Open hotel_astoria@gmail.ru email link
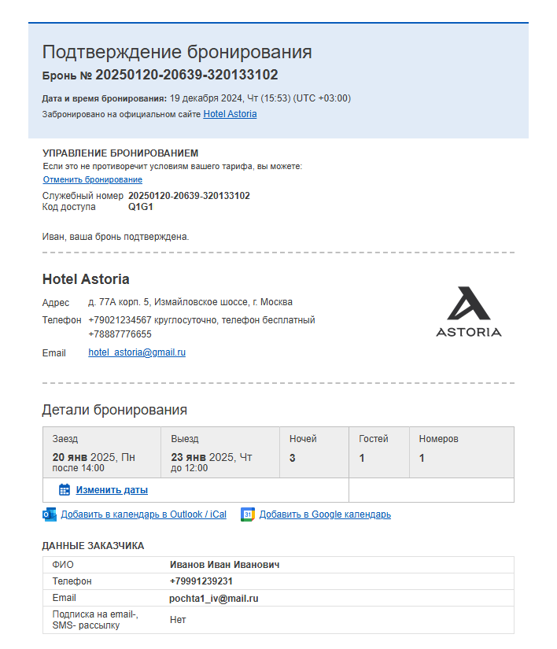557x649 pixels. point(137,352)
